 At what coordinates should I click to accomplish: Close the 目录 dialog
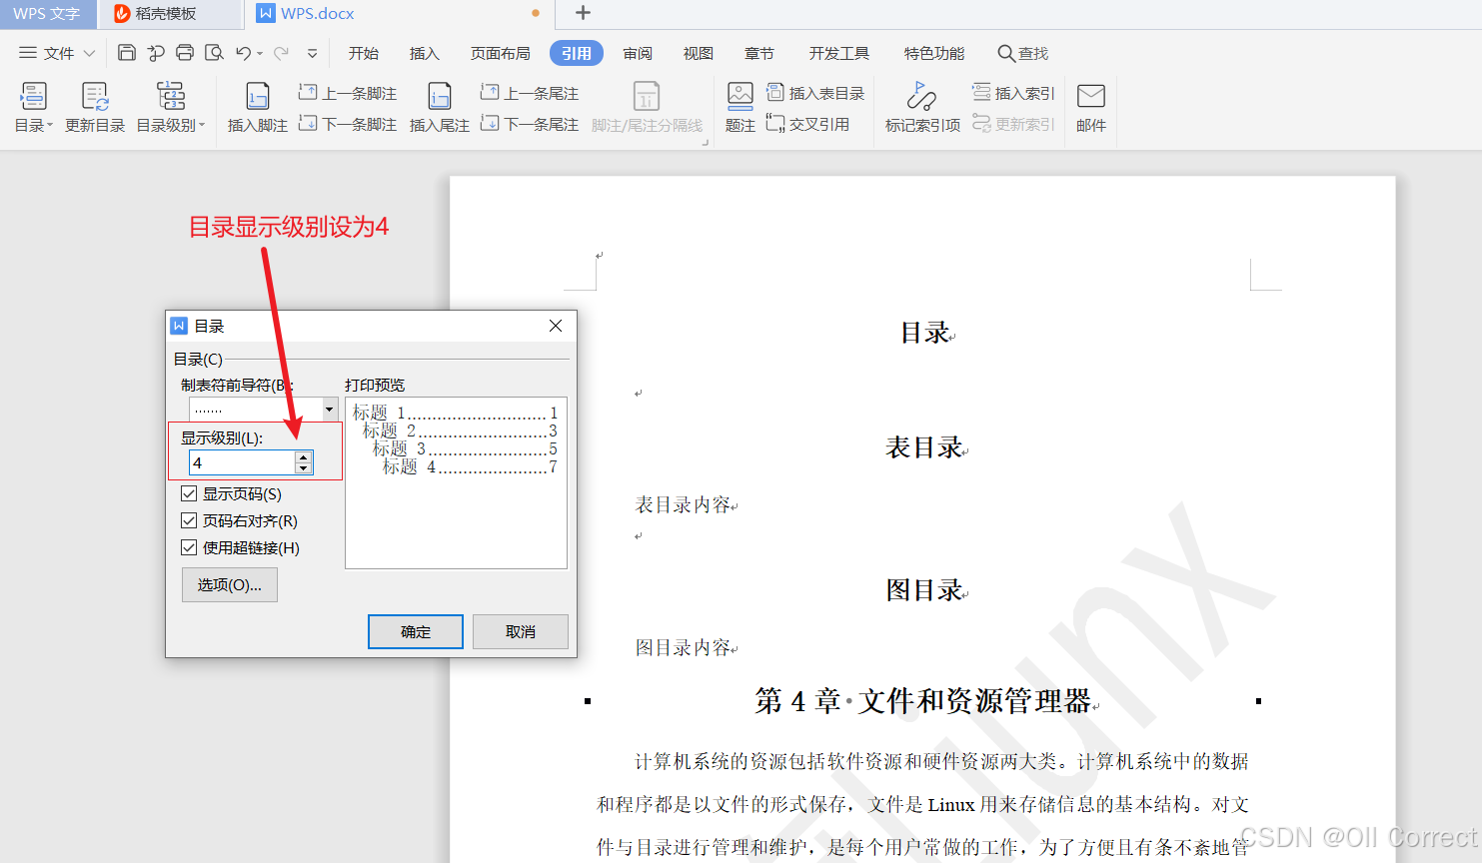(556, 326)
